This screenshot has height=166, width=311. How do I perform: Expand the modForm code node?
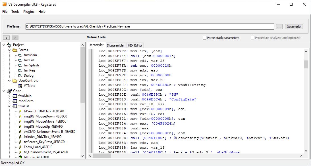click(9, 101)
